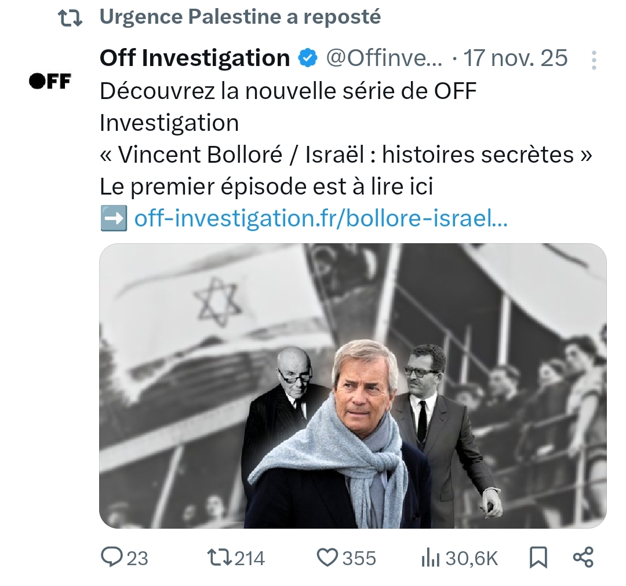Click the OFF profile avatar

(x=50, y=82)
